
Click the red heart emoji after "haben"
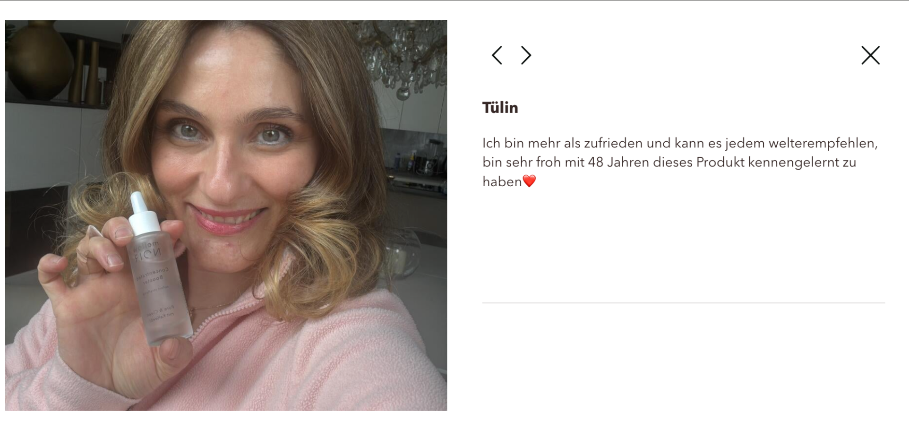[x=529, y=181]
